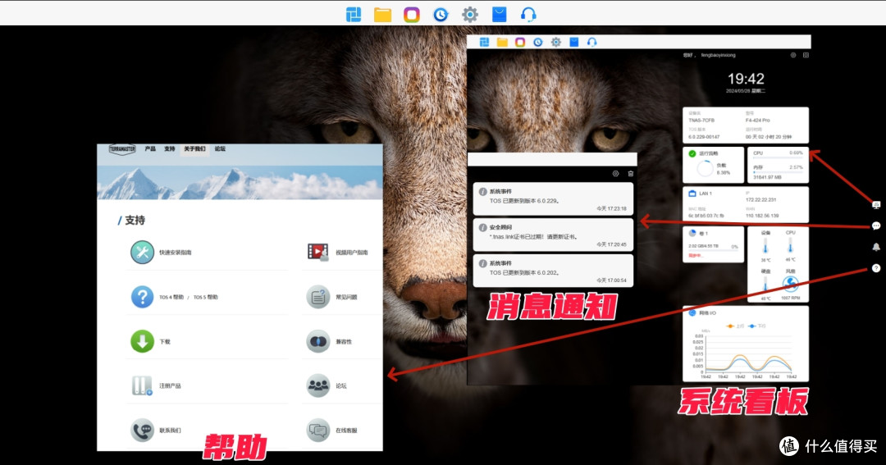
Task: Open notification TOS 已更新到版本 6.0.202
Action: (553, 270)
